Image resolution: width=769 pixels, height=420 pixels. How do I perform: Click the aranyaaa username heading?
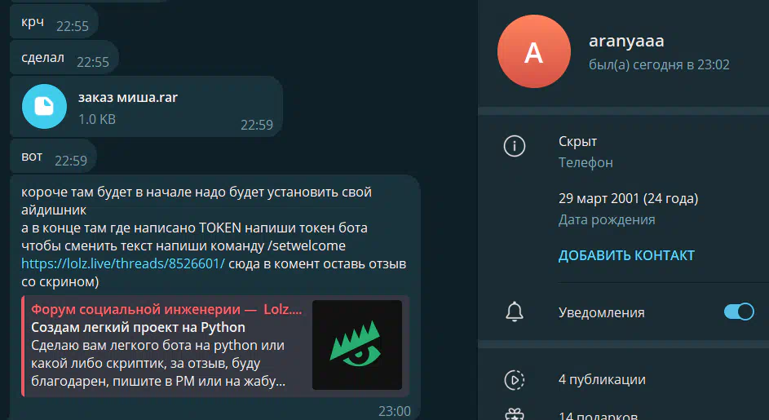click(x=626, y=42)
